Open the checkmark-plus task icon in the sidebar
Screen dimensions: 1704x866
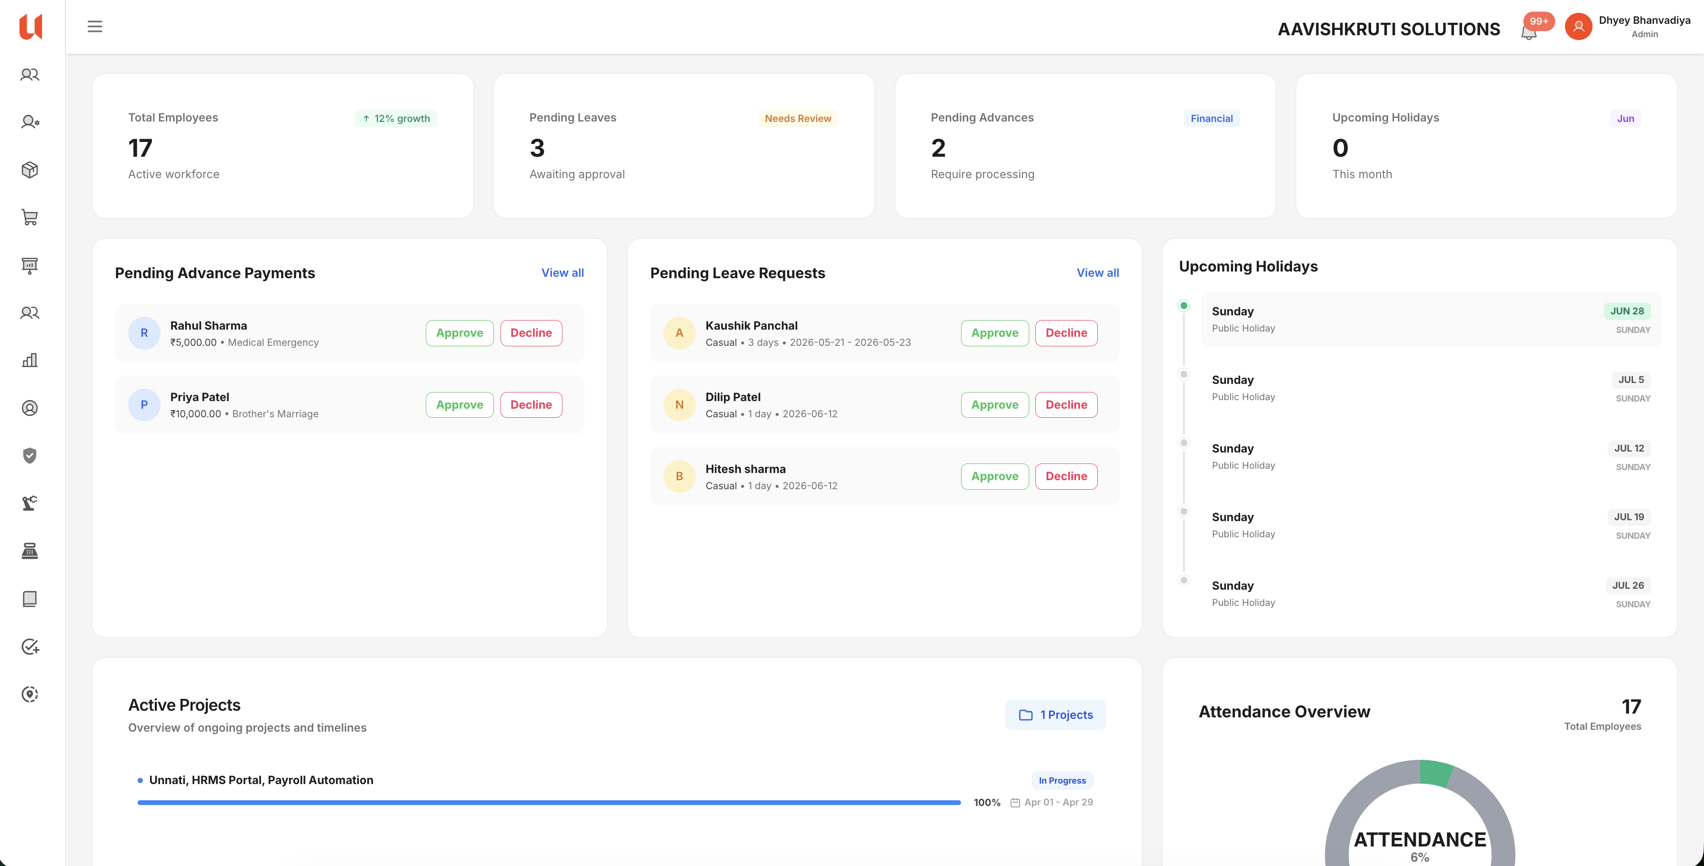[30, 646]
